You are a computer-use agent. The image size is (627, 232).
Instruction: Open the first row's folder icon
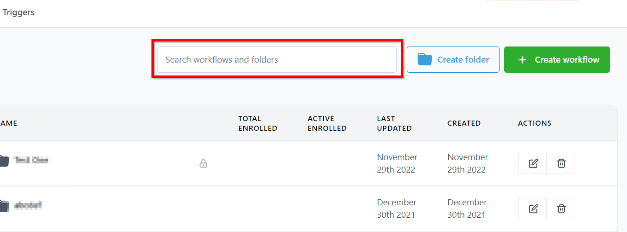(x=4, y=161)
